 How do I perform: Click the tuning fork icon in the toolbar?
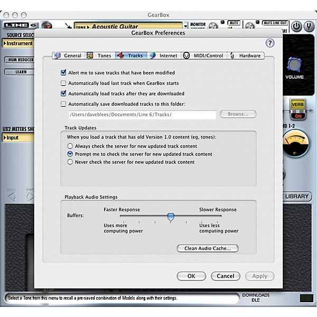[310, 25]
